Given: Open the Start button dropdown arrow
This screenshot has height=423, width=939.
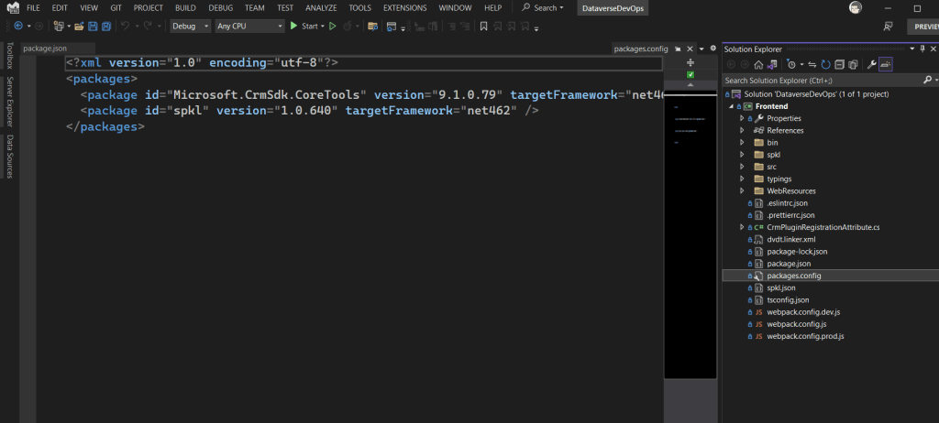Looking at the screenshot, I should [322, 27].
